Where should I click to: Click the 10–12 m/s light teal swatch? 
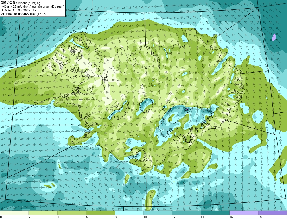[158, 213]
